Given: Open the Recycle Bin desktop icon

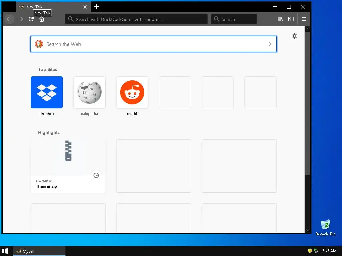Looking at the screenshot, I should [325, 228].
